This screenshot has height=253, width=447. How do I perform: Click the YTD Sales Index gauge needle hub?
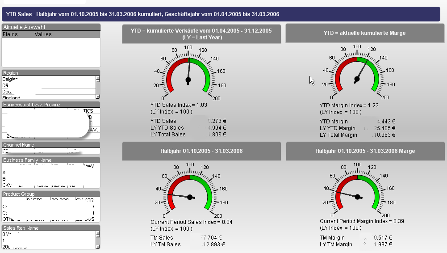pyautogui.click(x=188, y=80)
